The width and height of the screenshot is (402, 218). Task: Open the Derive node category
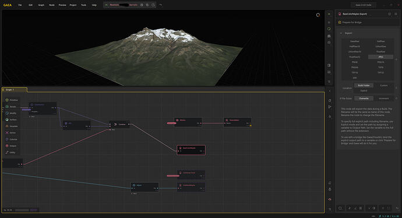click(11, 132)
